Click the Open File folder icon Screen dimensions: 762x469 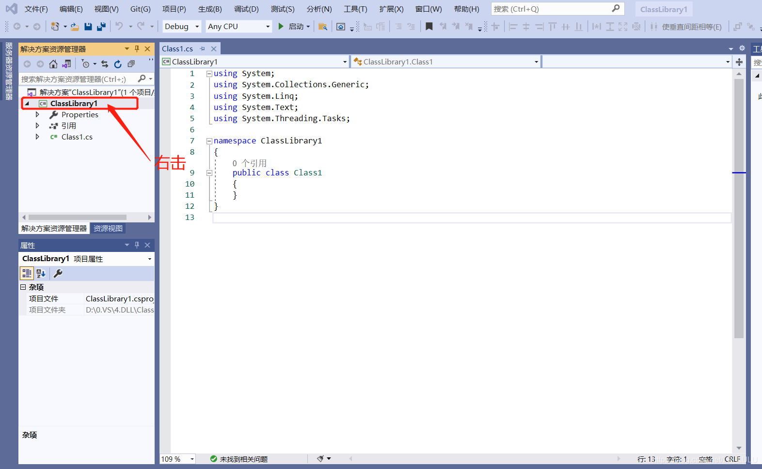point(75,27)
